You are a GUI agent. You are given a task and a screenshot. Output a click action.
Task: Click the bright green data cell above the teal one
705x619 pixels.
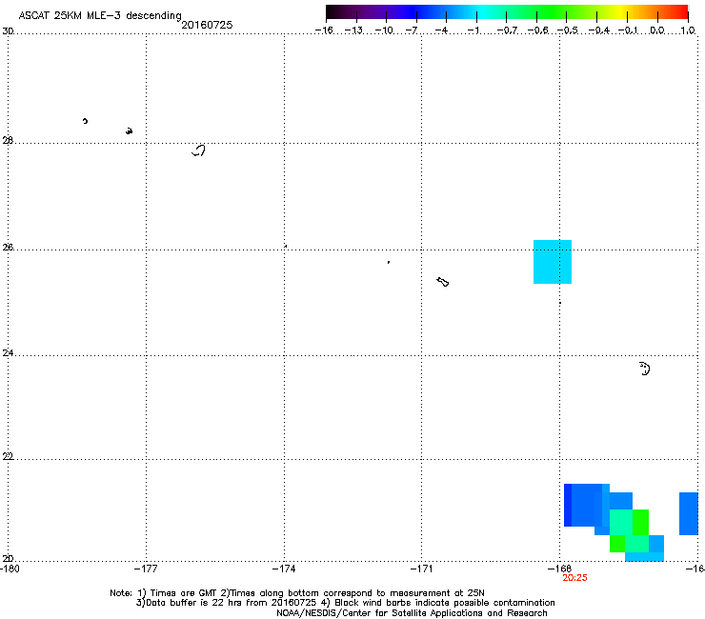pyautogui.click(x=640, y=522)
